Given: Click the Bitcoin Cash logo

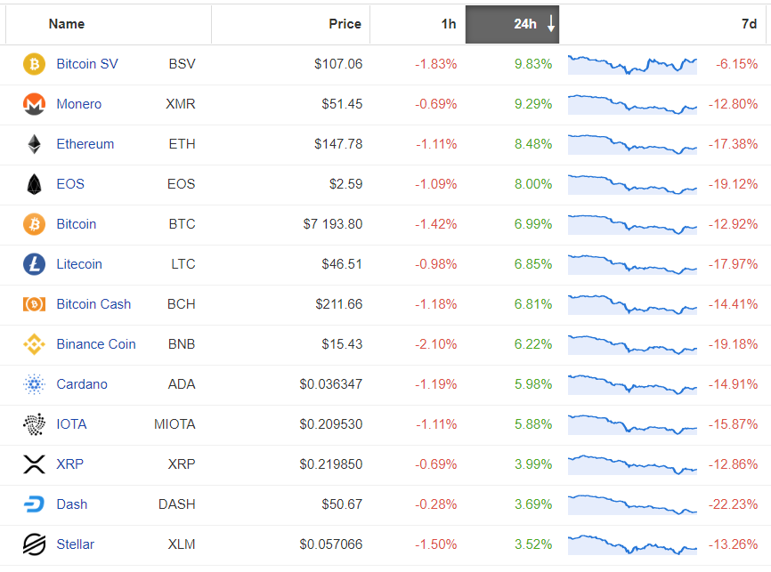Looking at the screenshot, I should 34,304.
